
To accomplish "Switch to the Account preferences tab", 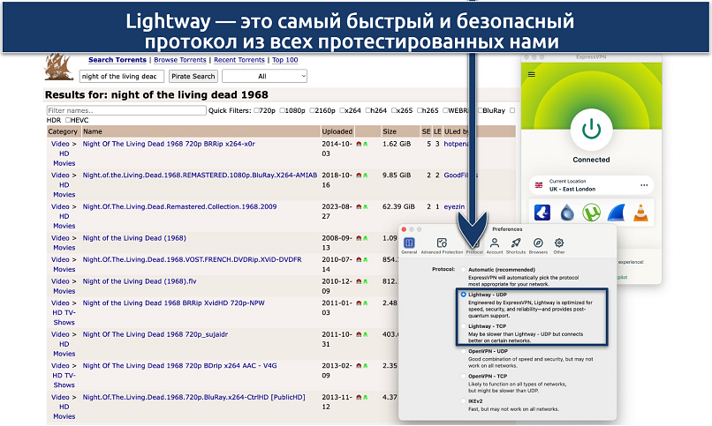I will pos(496,244).
